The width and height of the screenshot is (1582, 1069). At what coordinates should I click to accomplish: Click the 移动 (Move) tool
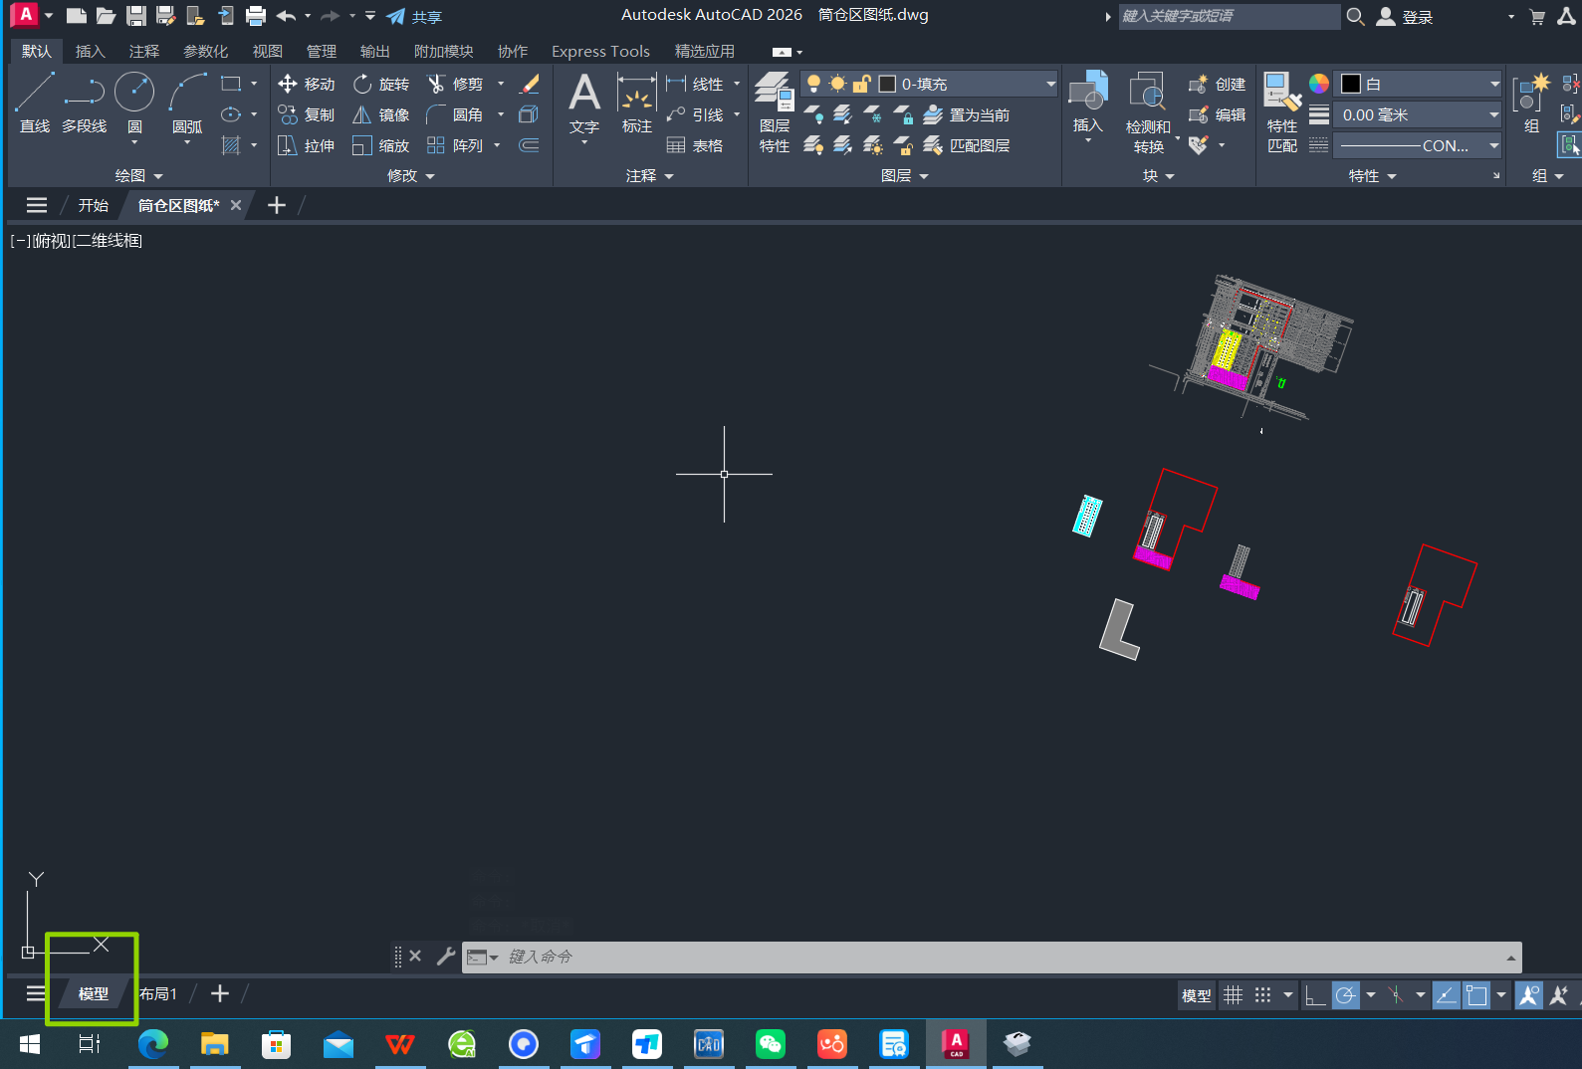pyautogui.click(x=306, y=85)
